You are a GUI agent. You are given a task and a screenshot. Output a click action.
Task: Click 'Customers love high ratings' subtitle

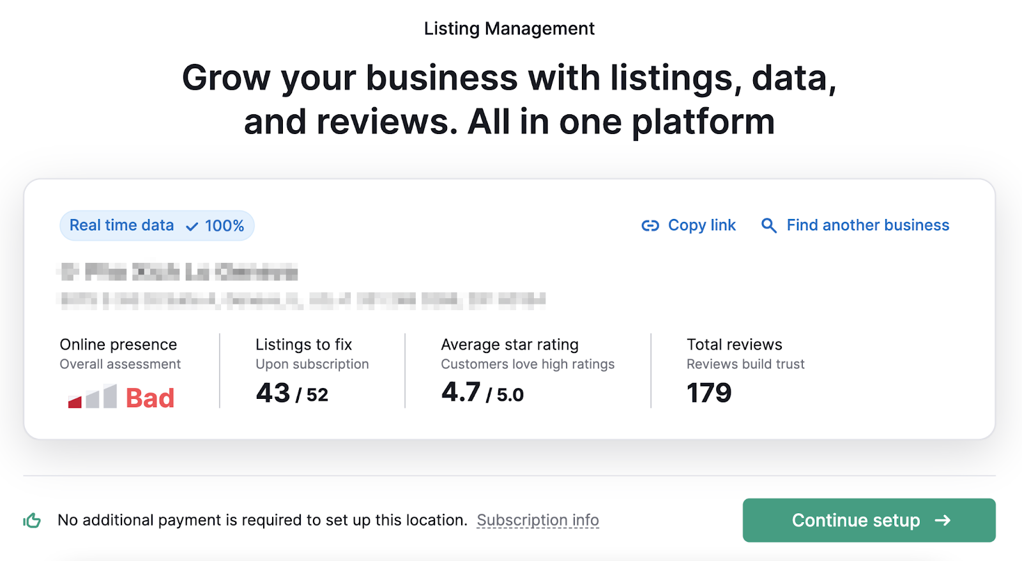(528, 364)
